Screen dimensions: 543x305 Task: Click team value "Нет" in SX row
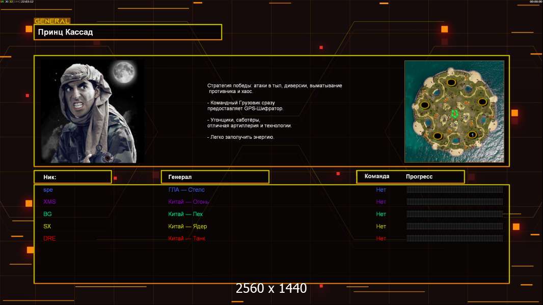tap(381, 226)
